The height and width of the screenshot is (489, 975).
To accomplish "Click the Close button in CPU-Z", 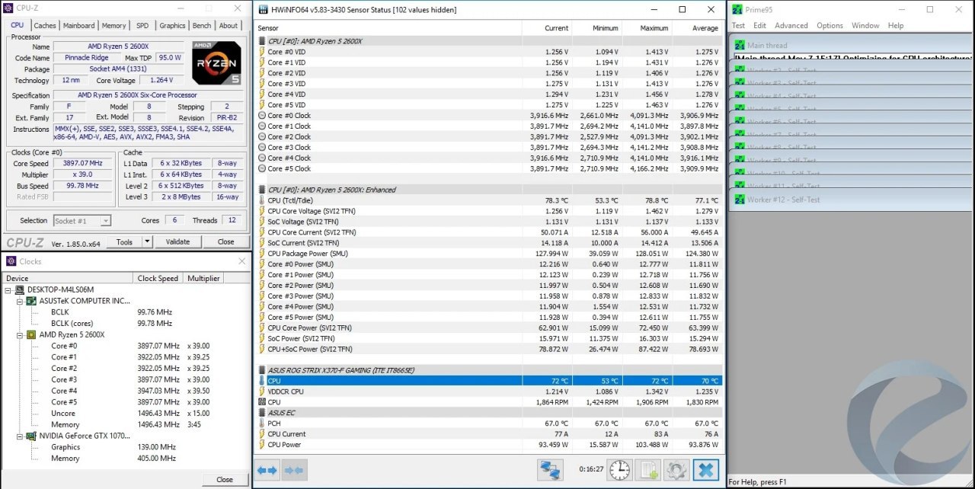I will point(225,242).
